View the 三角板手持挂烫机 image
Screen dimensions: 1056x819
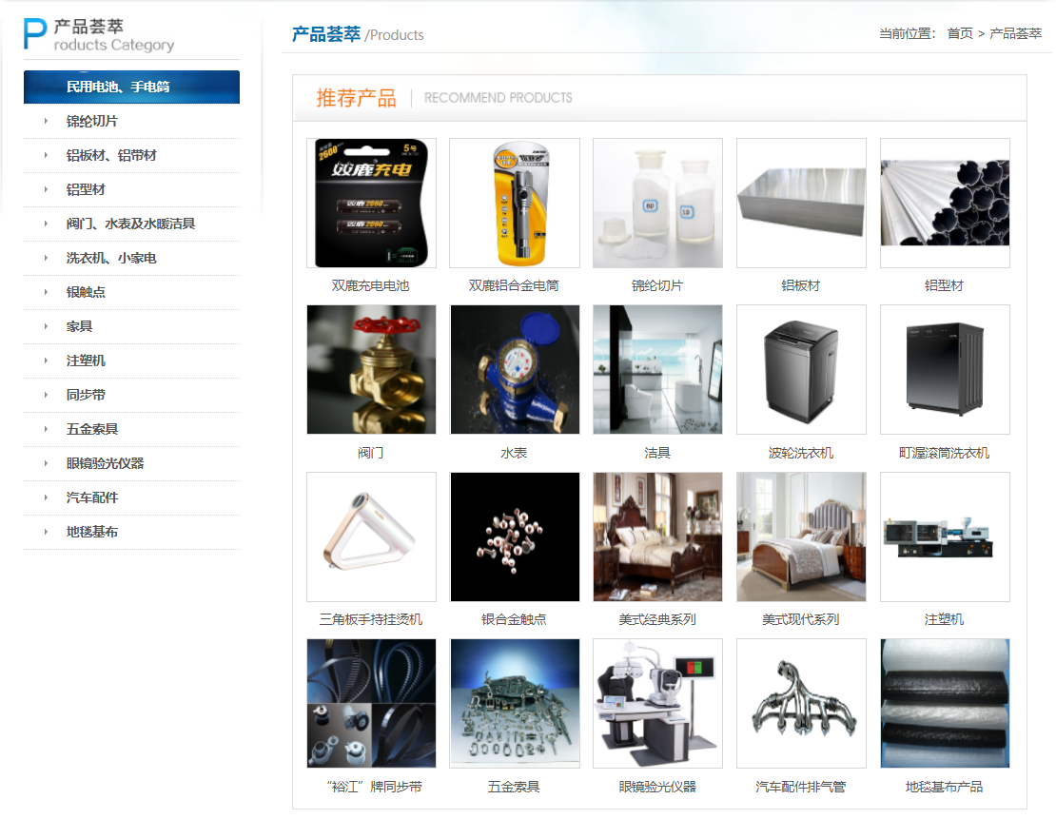coord(371,536)
